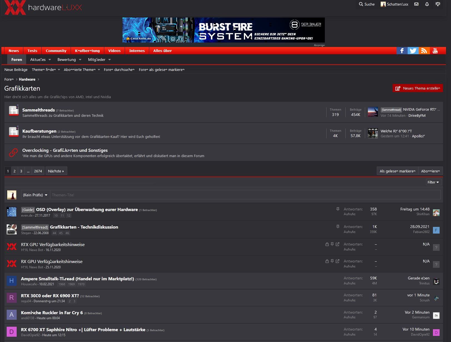The image size is (451, 342).
Task: Open ShirKhan last-poster avatar
Action: [436, 213]
